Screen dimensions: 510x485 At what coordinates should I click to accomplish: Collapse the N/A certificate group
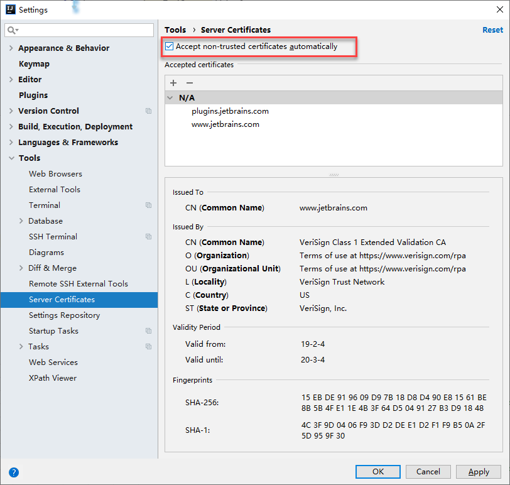click(x=170, y=97)
